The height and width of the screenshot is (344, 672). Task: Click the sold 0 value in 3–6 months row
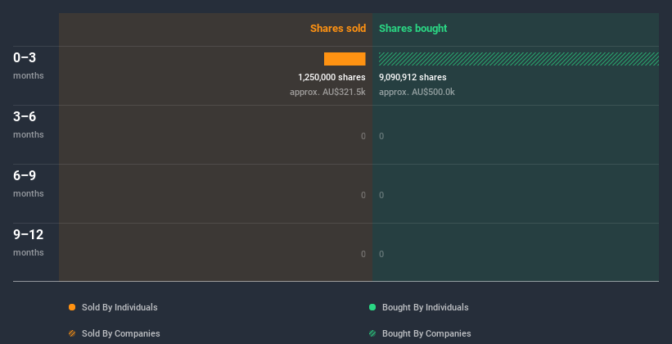pyautogui.click(x=363, y=137)
